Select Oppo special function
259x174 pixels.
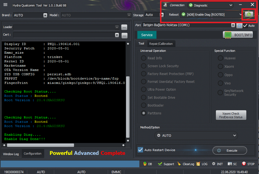point(220,75)
